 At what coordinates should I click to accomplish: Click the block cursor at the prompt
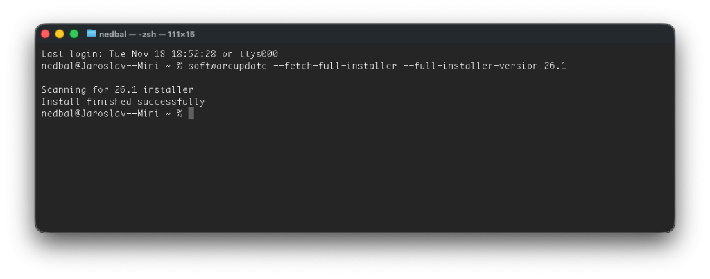point(191,113)
